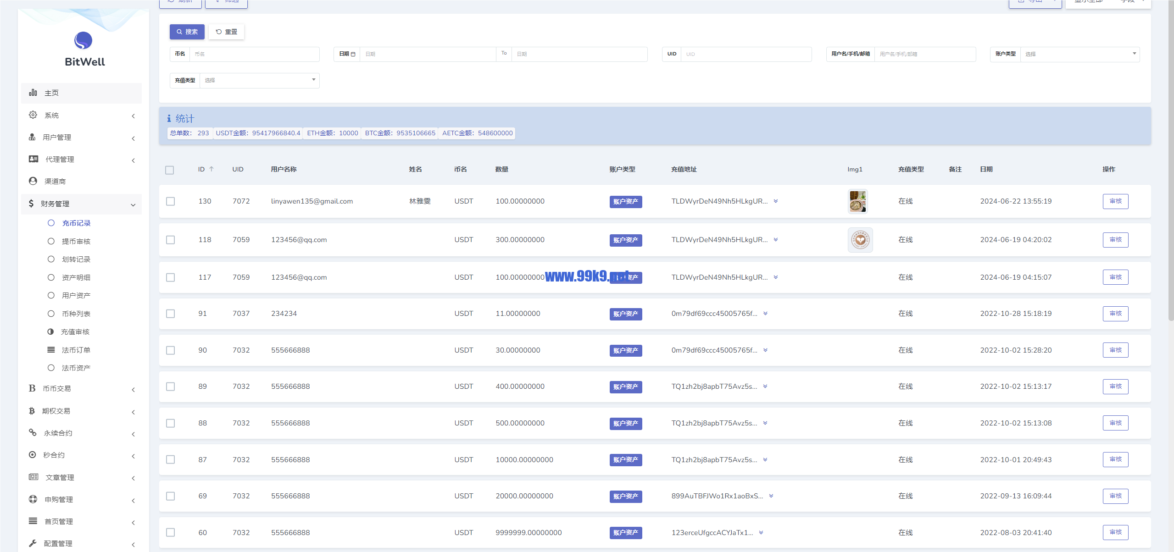Focus the 币名 input field

coord(255,54)
